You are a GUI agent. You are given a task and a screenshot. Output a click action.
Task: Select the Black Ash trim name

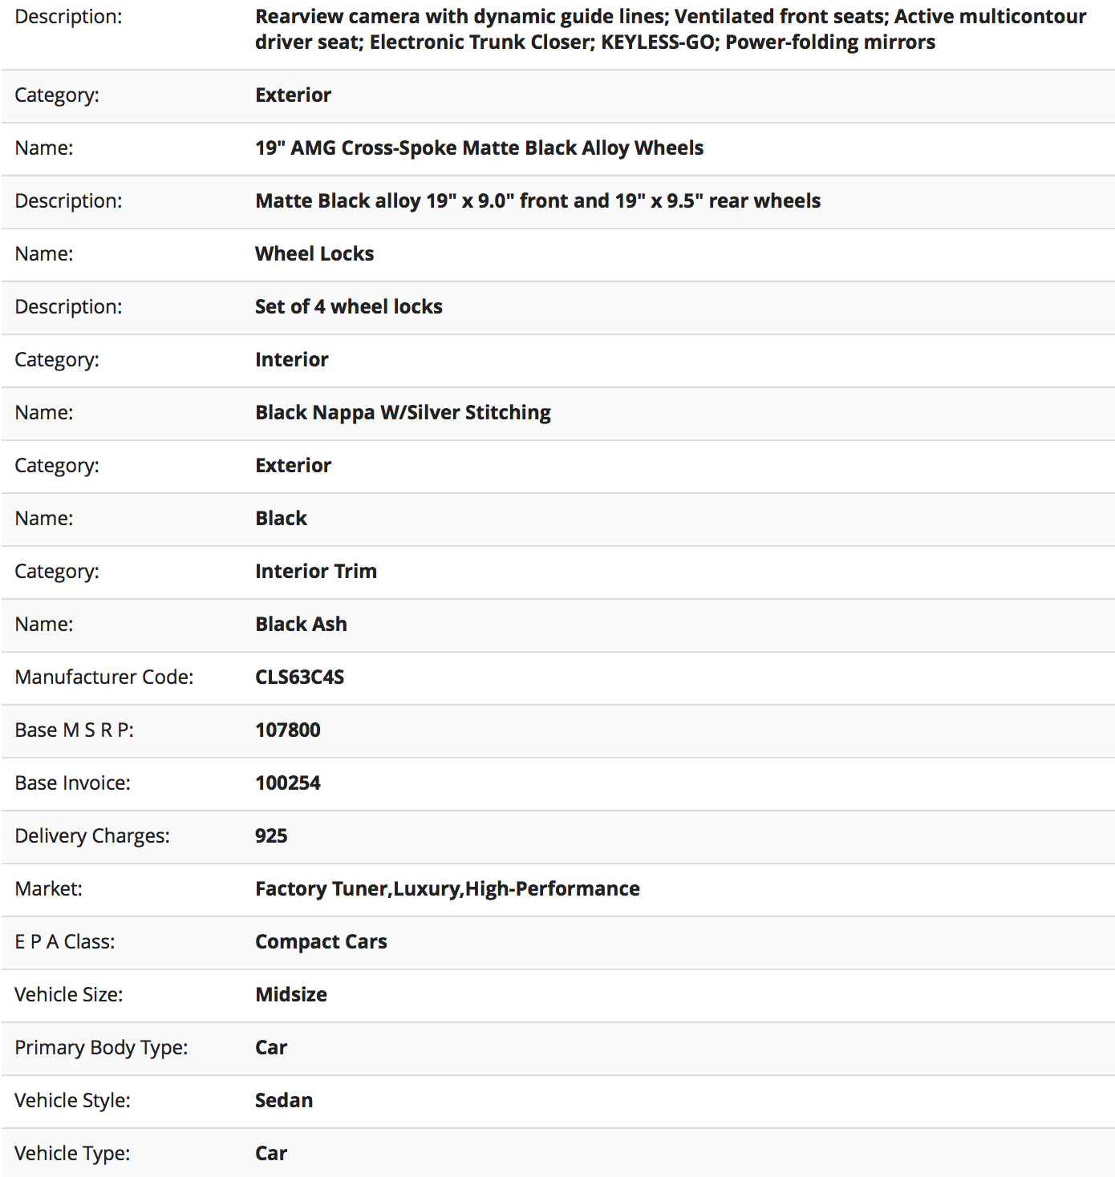301,625
